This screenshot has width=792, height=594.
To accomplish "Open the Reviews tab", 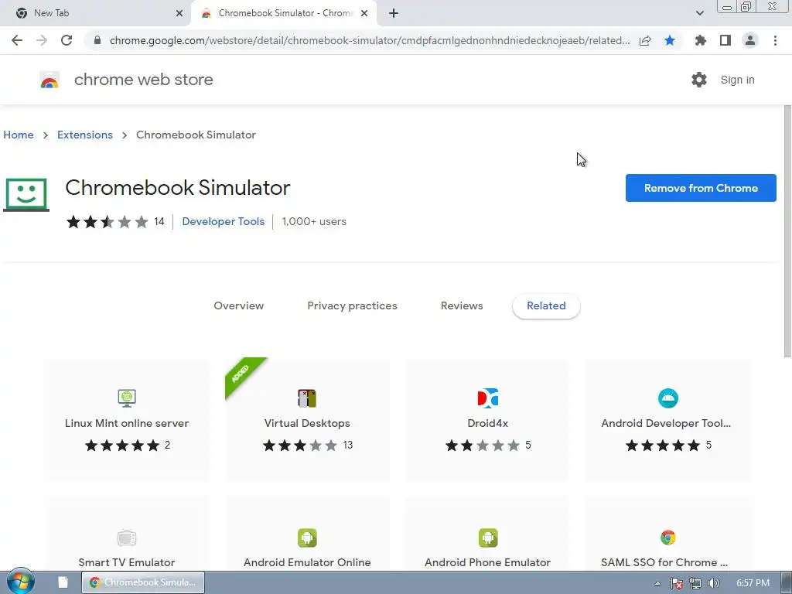I will pyautogui.click(x=462, y=306).
